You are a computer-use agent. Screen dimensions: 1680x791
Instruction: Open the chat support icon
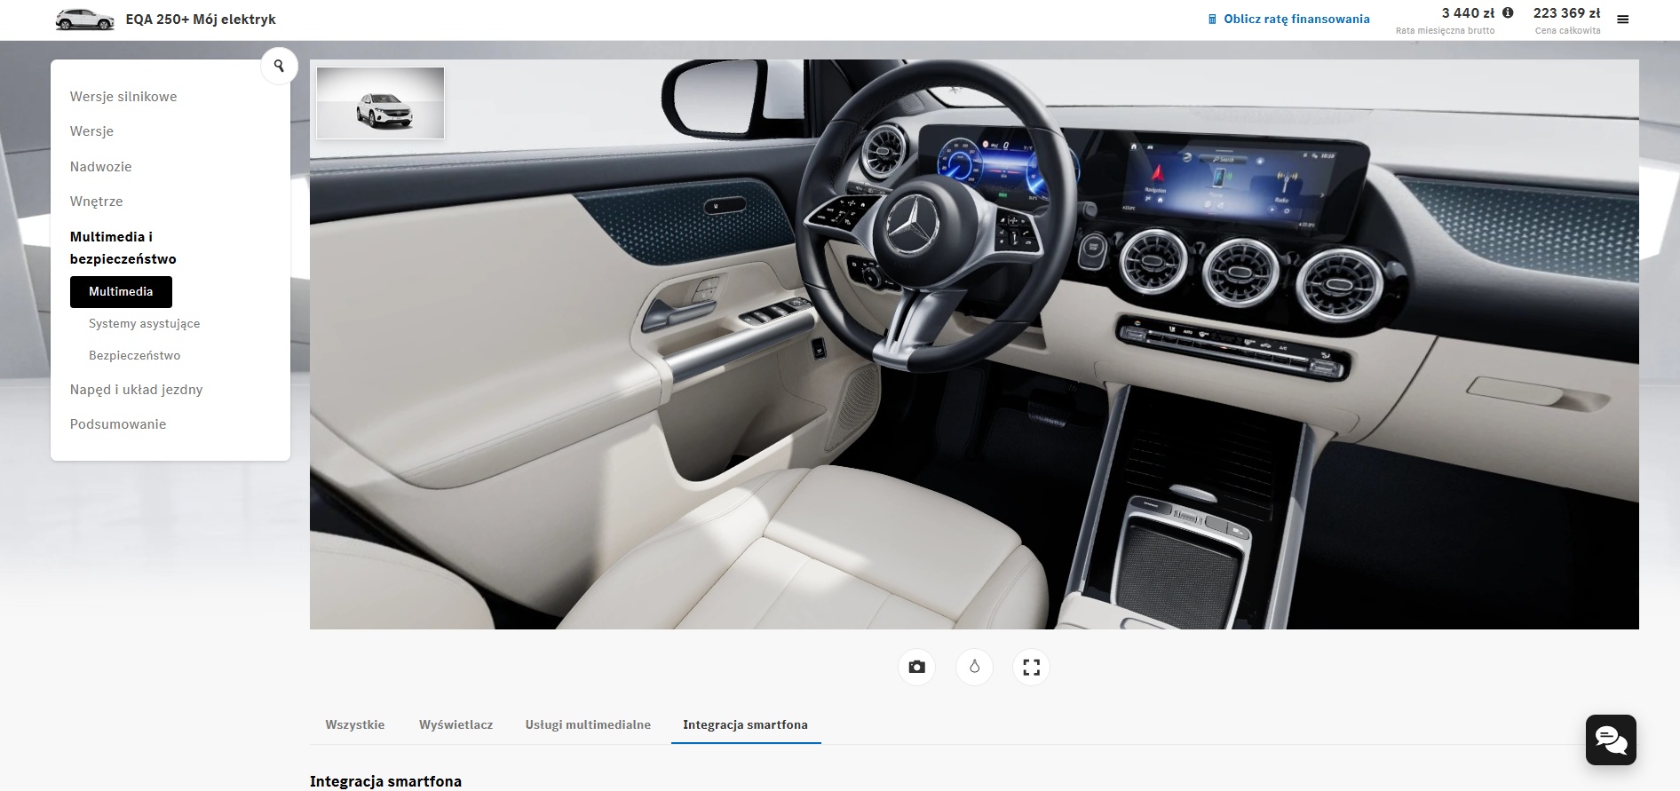coord(1611,740)
